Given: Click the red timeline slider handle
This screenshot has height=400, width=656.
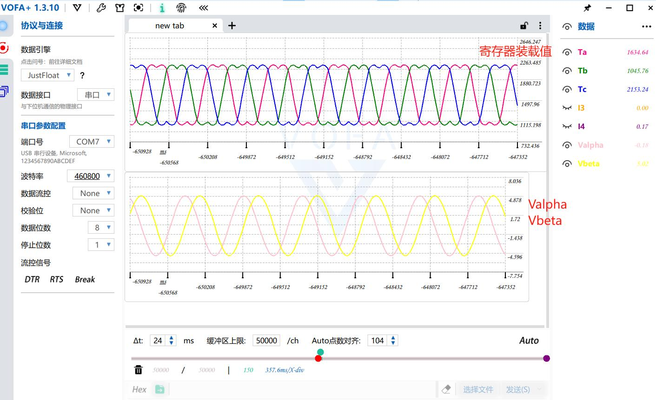Looking at the screenshot, I should tap(318, 358).
